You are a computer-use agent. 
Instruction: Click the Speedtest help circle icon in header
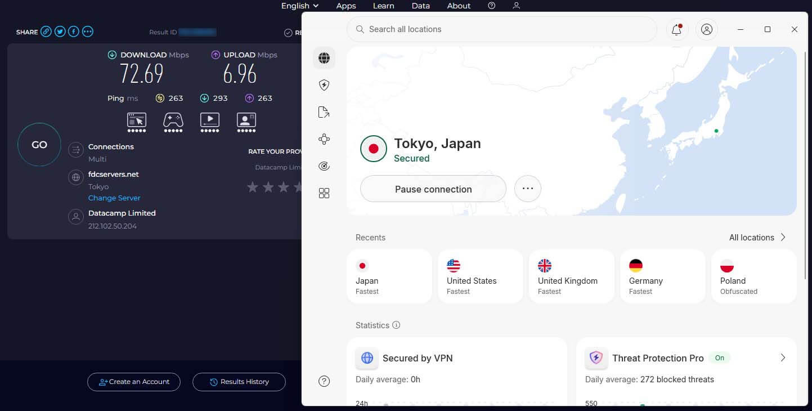(x=492, y=6)
